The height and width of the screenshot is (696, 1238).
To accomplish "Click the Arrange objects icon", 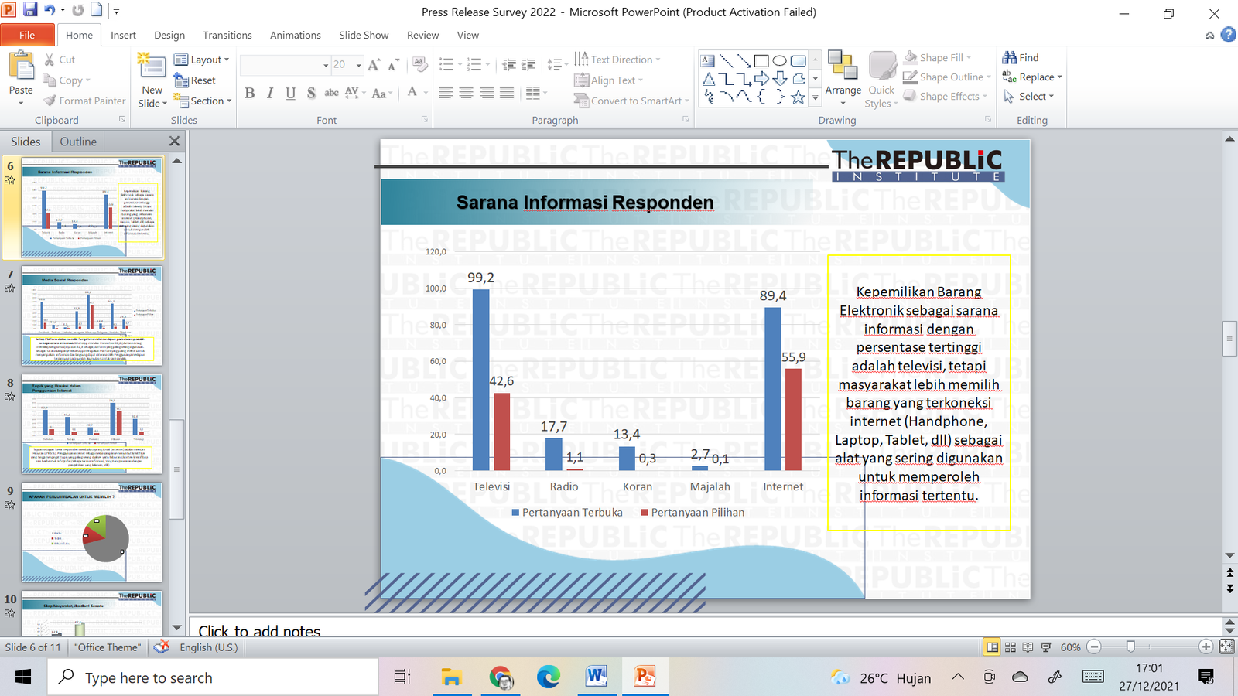I will (x=843, y=66).
